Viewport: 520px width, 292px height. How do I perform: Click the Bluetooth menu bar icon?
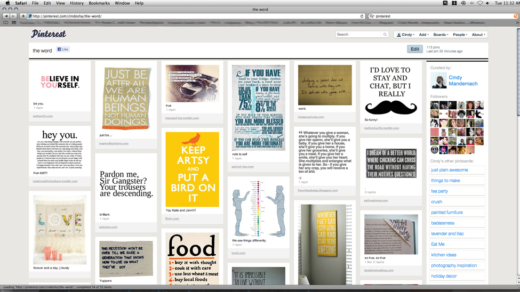[471, 3]
